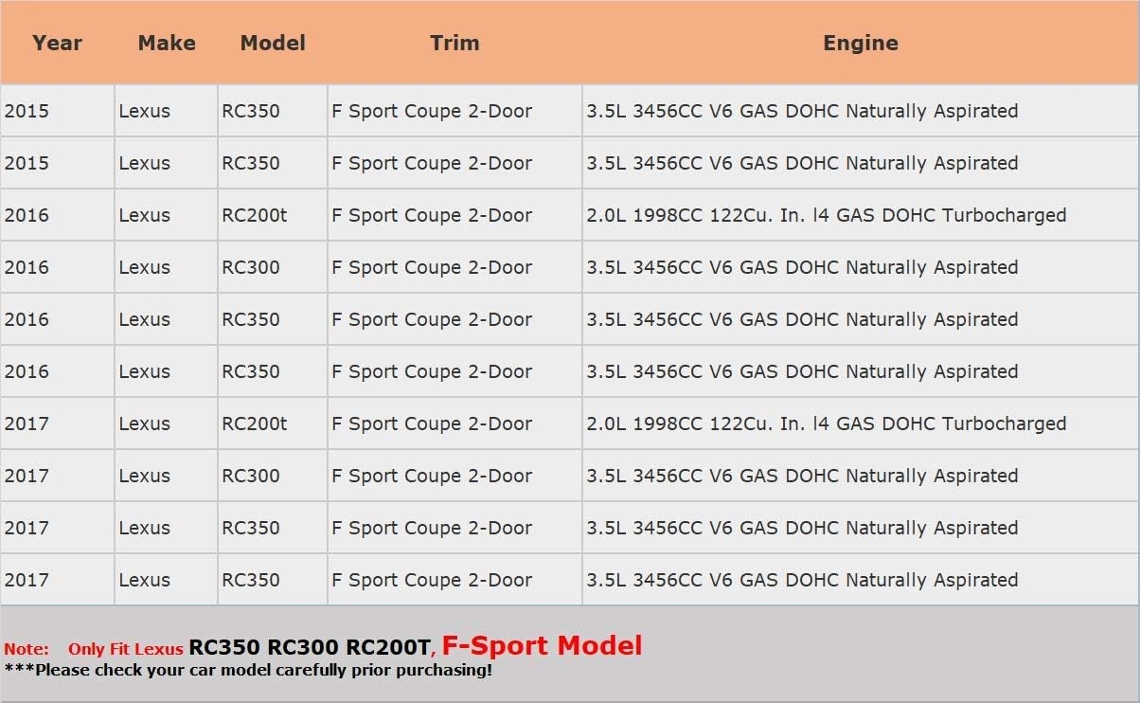Select the 3.5L engine cell for 2016 RC300
This screenshot has width=1140, height=703.
(802, 267)
